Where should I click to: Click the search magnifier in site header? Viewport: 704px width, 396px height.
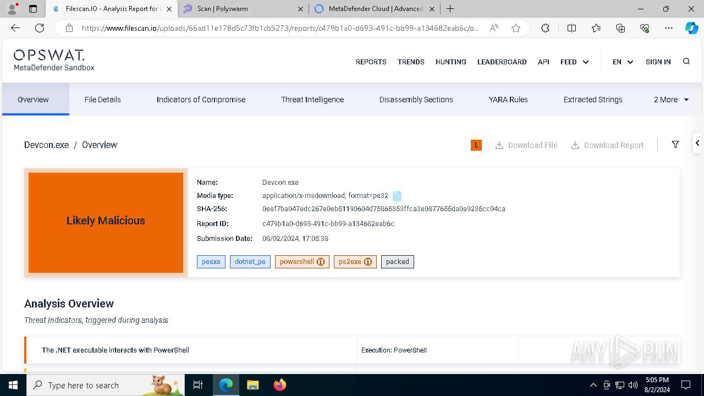coord(686,62)
